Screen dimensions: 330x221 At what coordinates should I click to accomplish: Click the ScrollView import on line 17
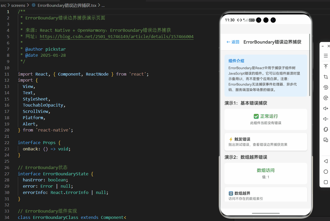(35, 111)
